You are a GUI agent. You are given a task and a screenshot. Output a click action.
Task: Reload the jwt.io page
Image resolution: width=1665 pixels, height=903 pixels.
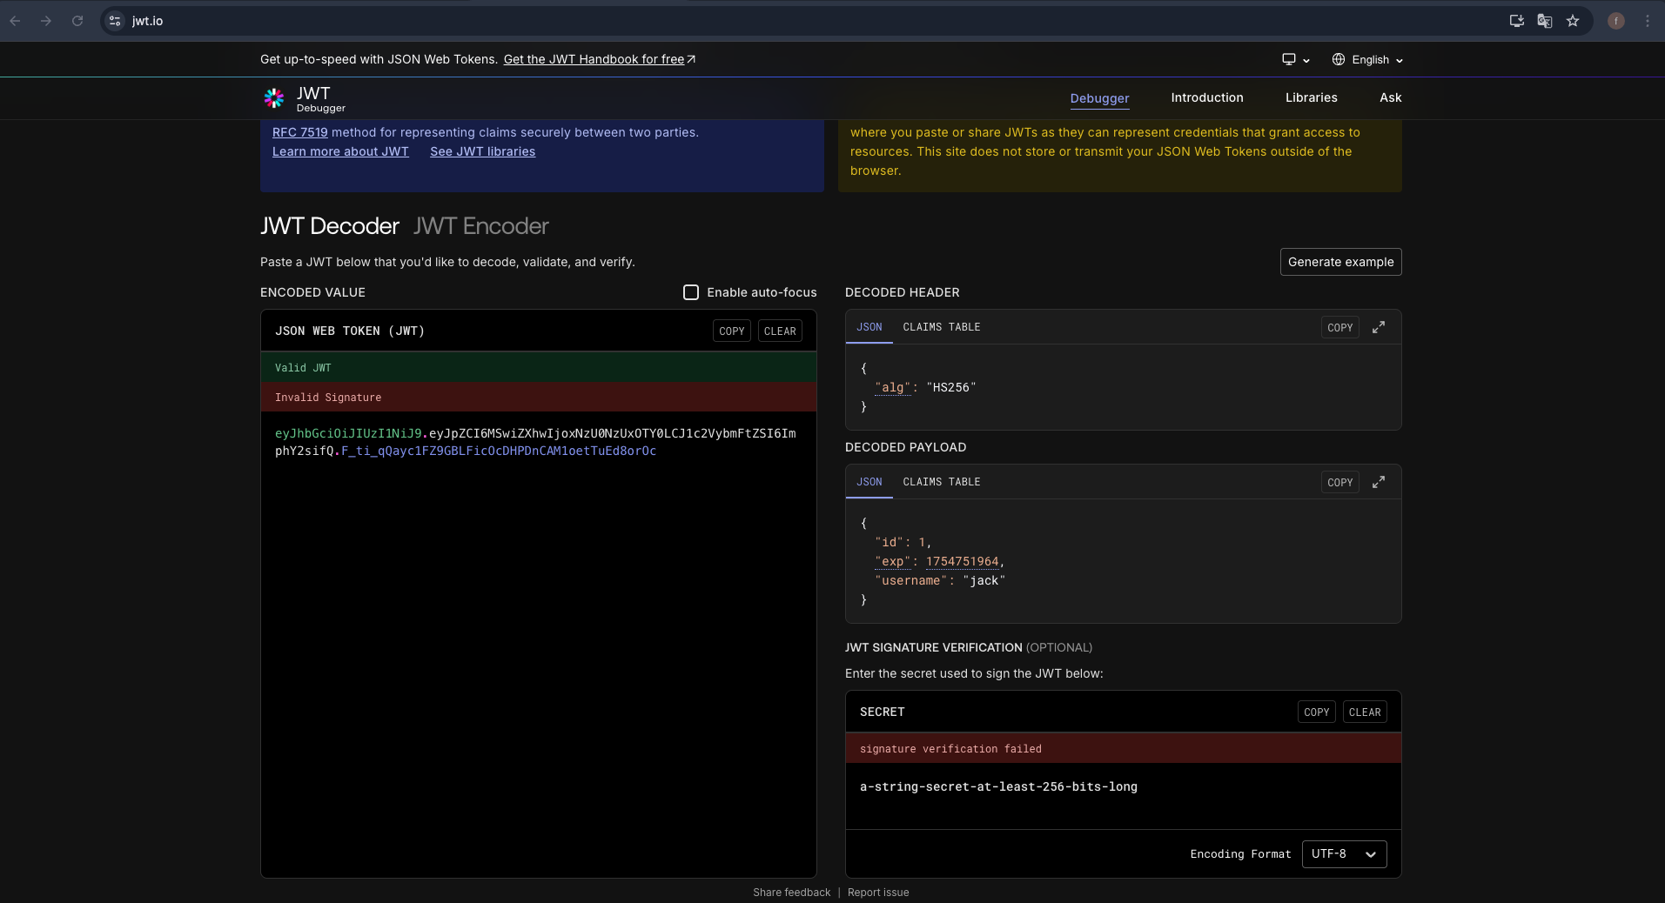(x=77, y=21)
